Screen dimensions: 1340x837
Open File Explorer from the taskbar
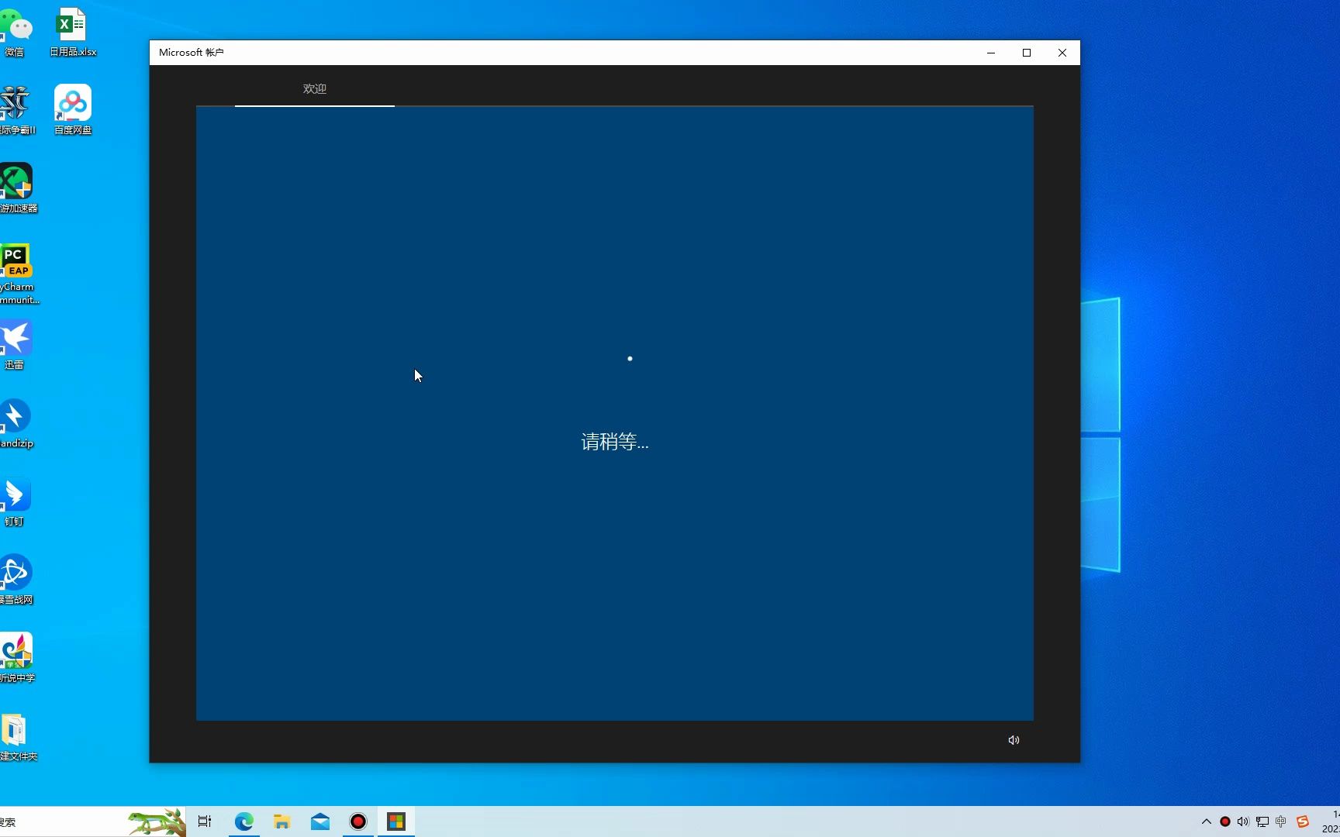click(x=281, y=821)
